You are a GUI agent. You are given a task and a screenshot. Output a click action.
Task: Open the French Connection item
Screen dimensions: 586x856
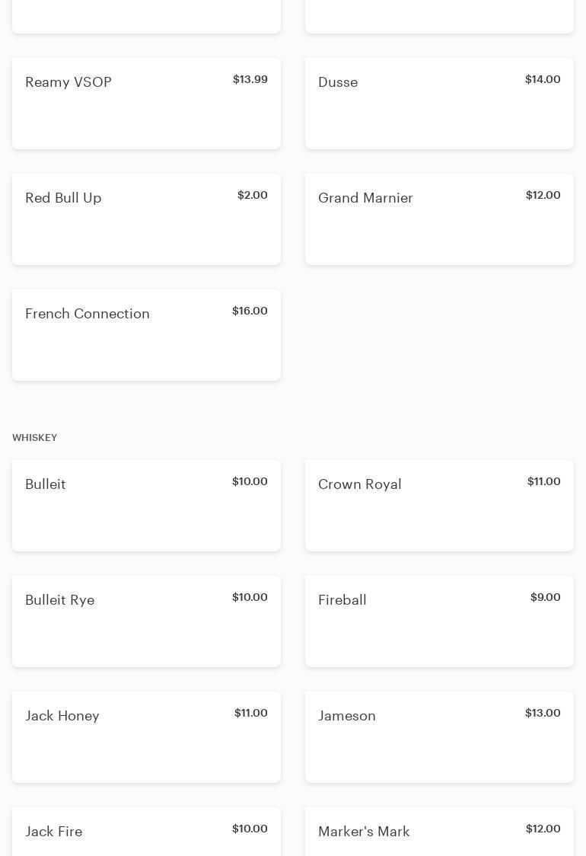click(146, 335)
